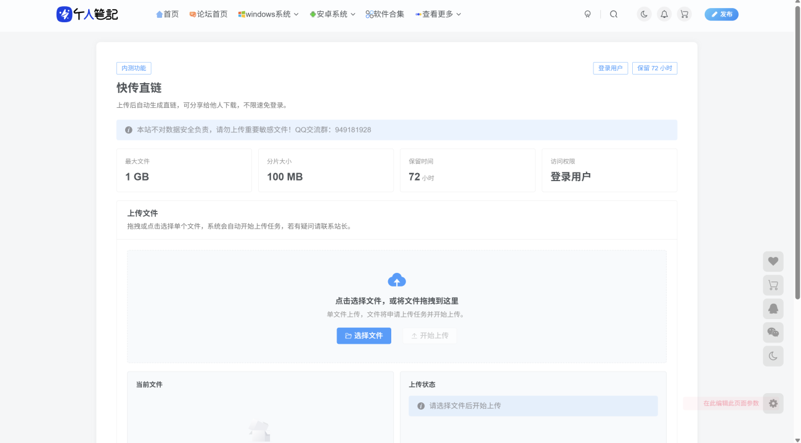The image size is (801, 443).
Task: Expand the windows系统 dropdown menu
Action: click(x=268, y=14)
